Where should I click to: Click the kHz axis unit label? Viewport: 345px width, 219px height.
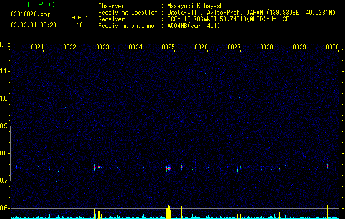(x=5, y=44)
